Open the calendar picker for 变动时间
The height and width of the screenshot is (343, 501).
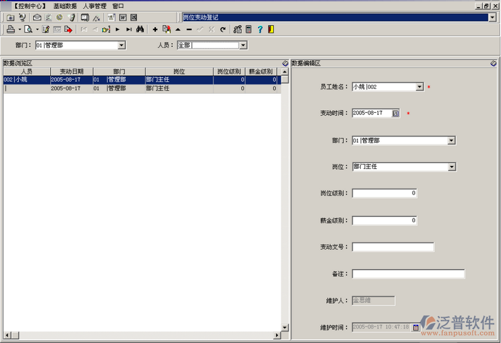tap(396, 113)
